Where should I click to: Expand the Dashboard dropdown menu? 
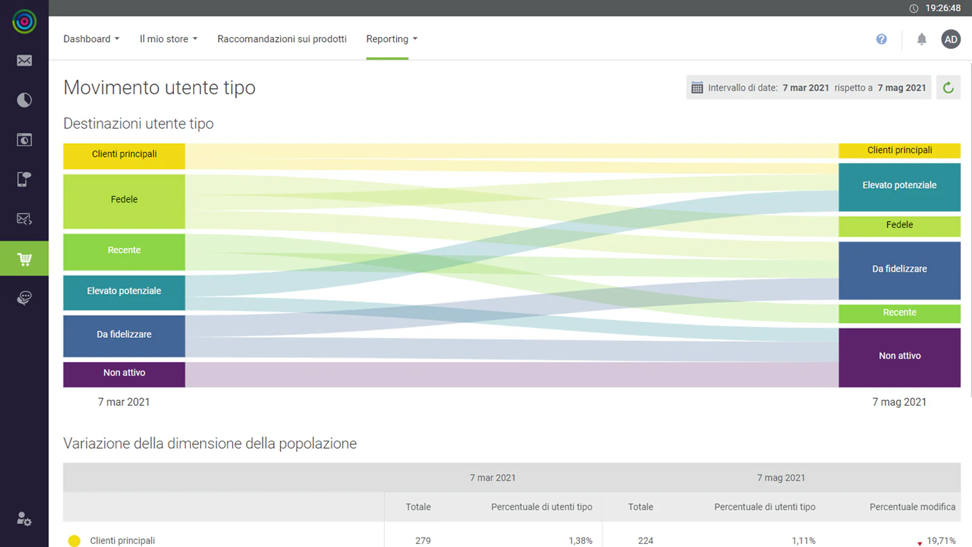[x=92, y=39]
